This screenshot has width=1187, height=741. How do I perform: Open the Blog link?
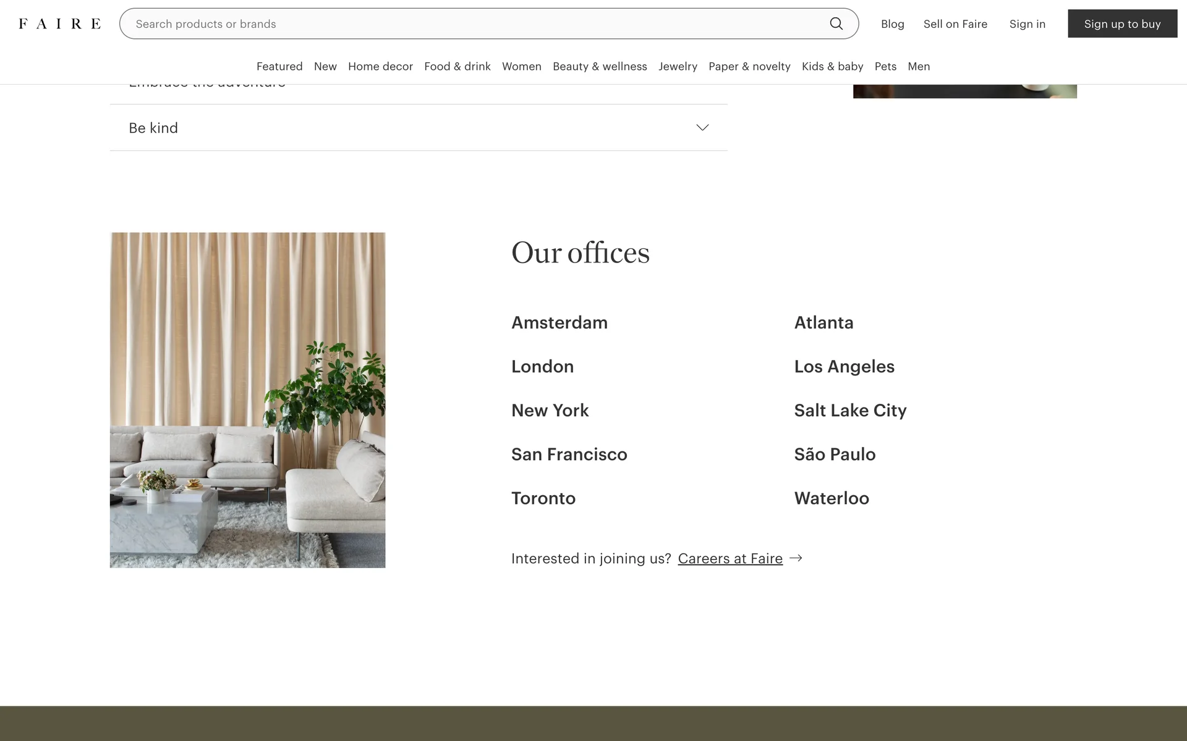(892, 23)
